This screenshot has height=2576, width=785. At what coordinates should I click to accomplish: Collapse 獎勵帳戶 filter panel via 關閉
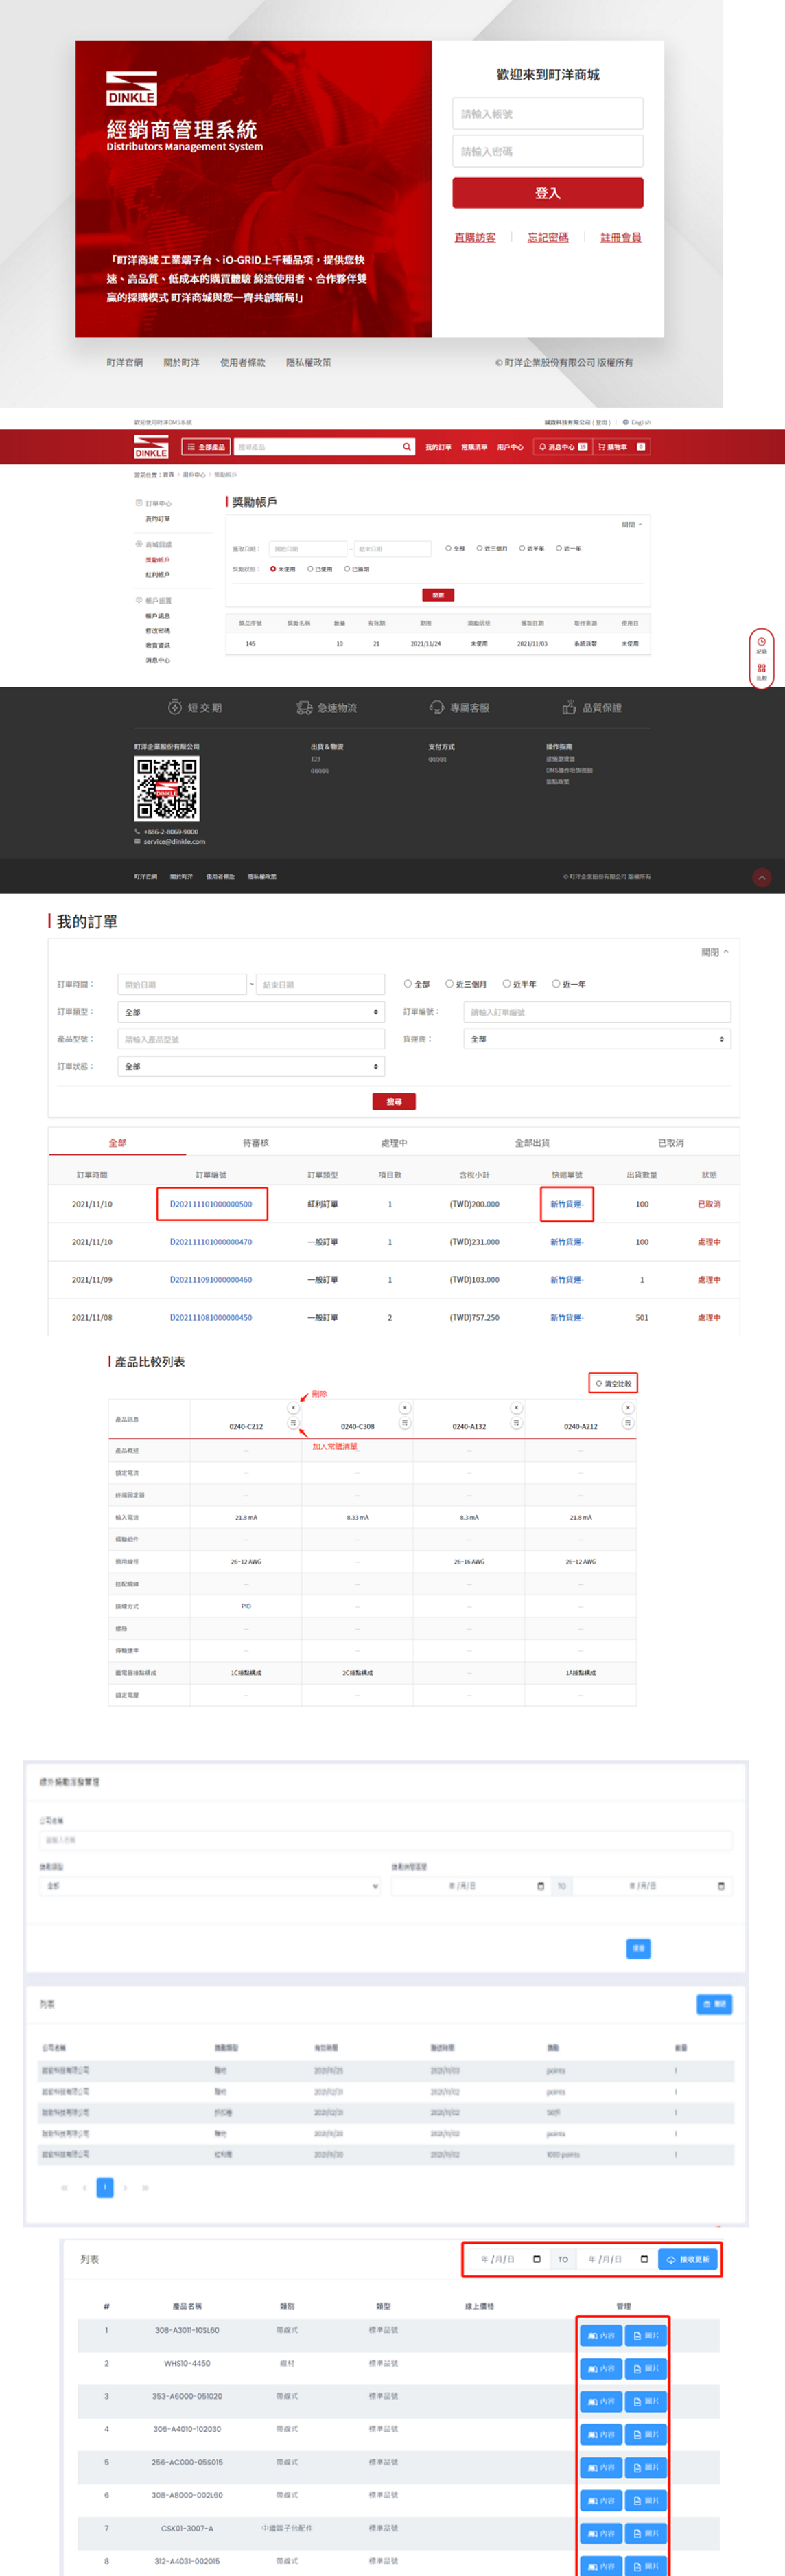(632, 524)
